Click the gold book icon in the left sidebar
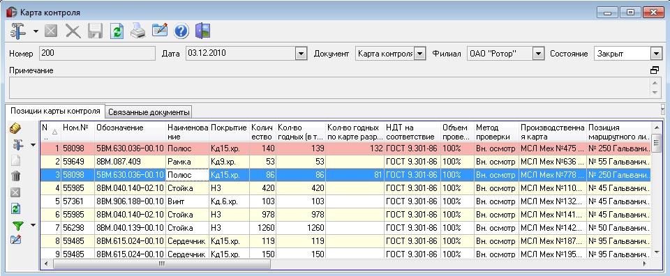The width and height of the screenshot is (670, 276). coord(15,128)
